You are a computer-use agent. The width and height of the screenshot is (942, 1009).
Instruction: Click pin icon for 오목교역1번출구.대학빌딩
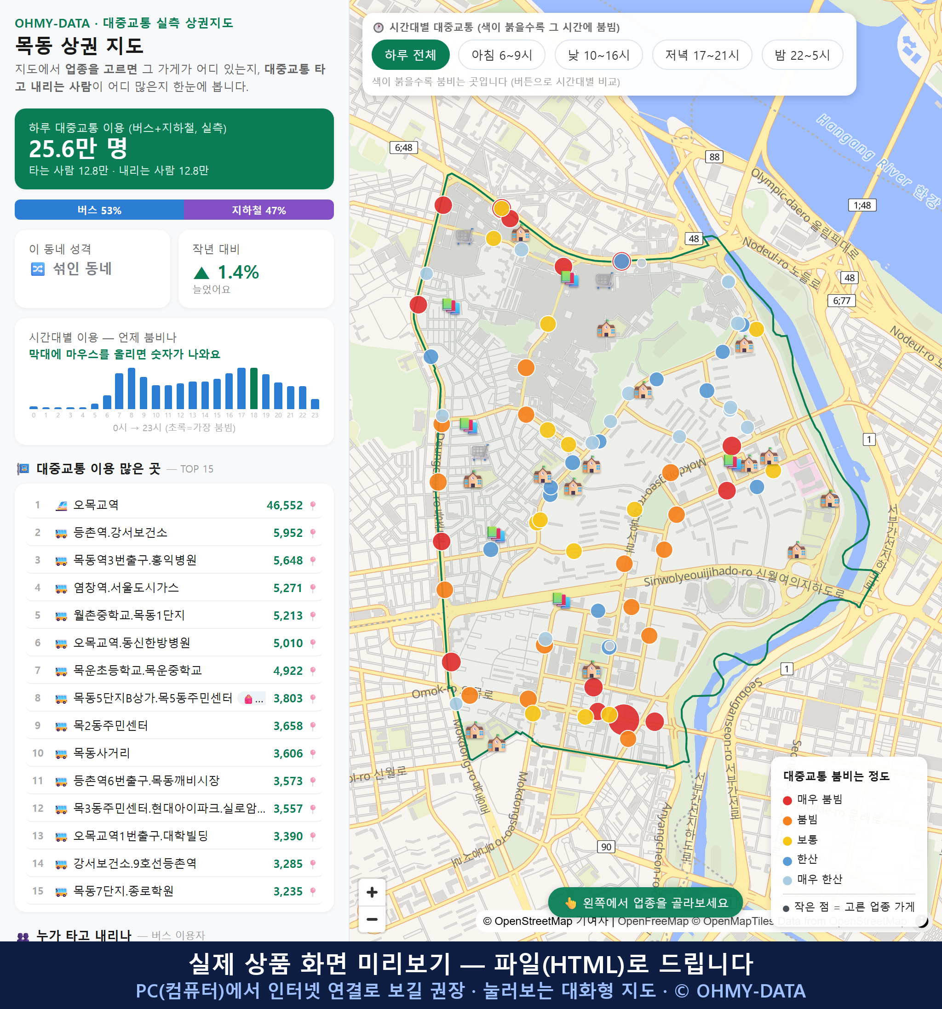coord(313,836)
